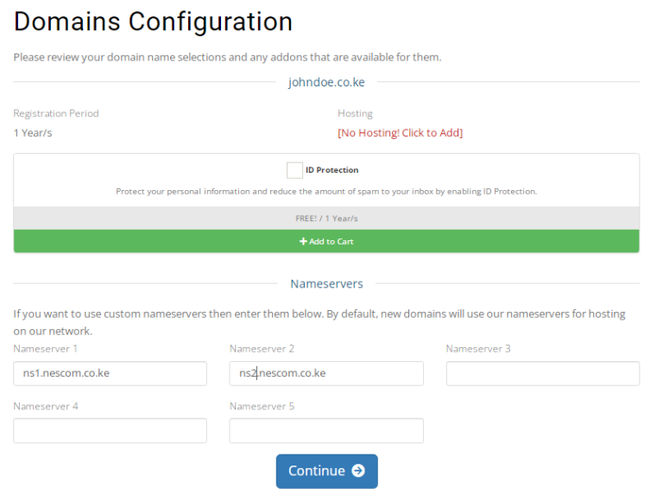Image resolution: width=663 pixels, height=501 pixels.
Task: Click the Nameservers section heading
Action: pyautogui.click(x=326, y=283)
